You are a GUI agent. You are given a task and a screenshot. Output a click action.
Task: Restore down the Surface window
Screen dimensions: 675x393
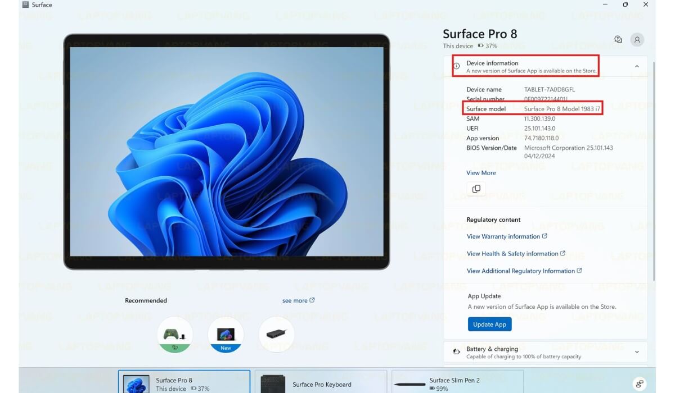(625, 4)
